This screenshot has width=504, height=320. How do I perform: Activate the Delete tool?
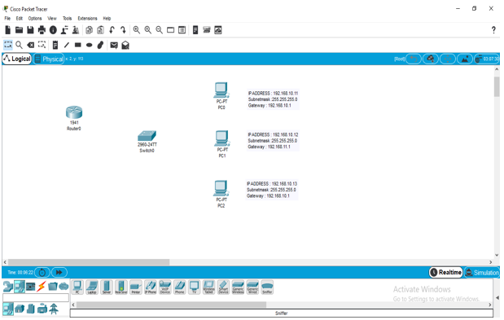(x=31, y=45)
